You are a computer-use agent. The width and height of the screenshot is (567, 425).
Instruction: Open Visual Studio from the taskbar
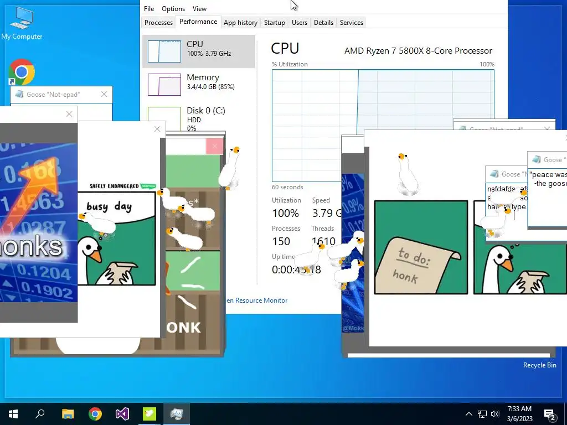pos(122,414)
